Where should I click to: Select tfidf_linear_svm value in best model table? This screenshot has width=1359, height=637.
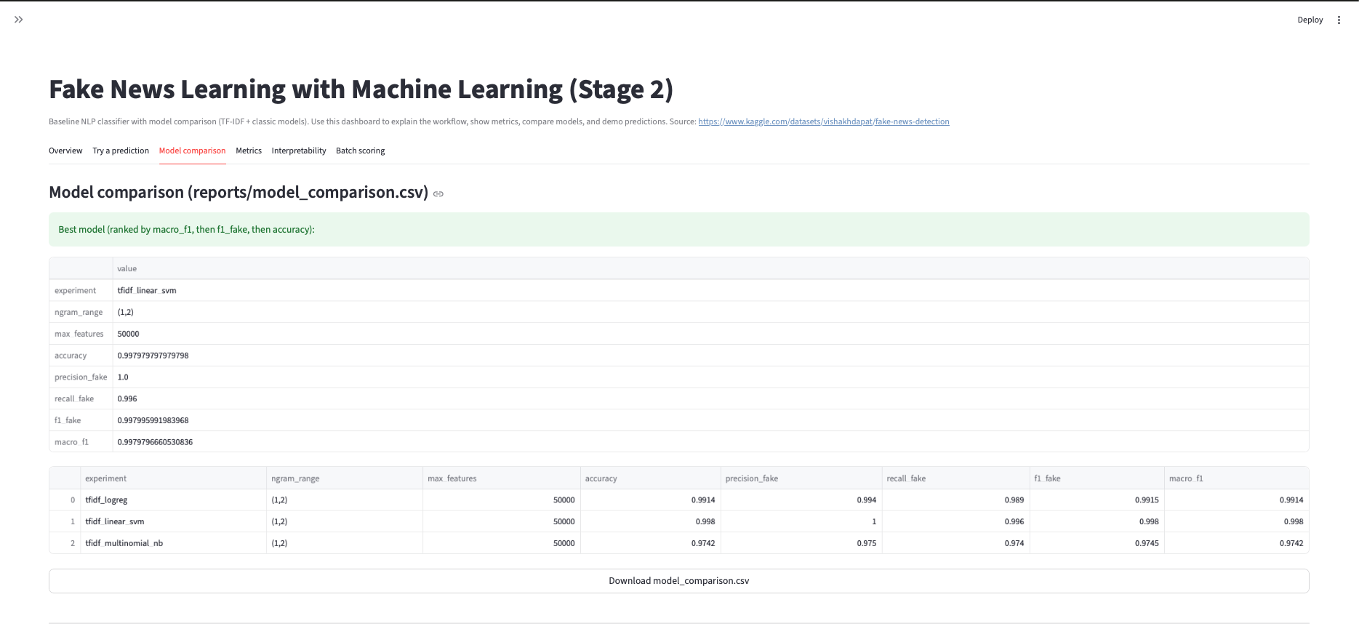click(147, 290)
